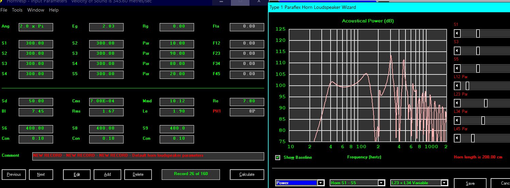Expand the Power chart type dropdown
Viewport: 510px width, 188px height.
click(x=321, y=183)
